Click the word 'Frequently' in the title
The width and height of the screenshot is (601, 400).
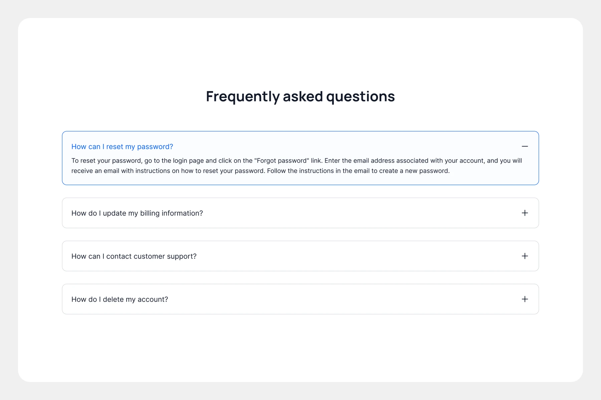pos(243,97)
